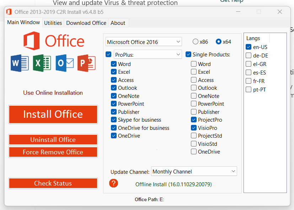Check Word under Single Products

[194, 64]
